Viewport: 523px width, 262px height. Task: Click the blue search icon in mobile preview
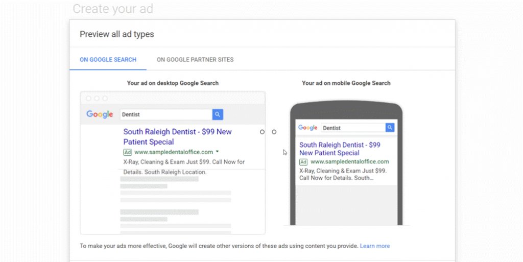point(390,128)
